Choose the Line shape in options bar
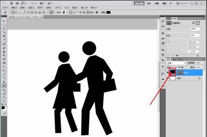The width and height of the screenshot is (207, 137). point(47,12)
